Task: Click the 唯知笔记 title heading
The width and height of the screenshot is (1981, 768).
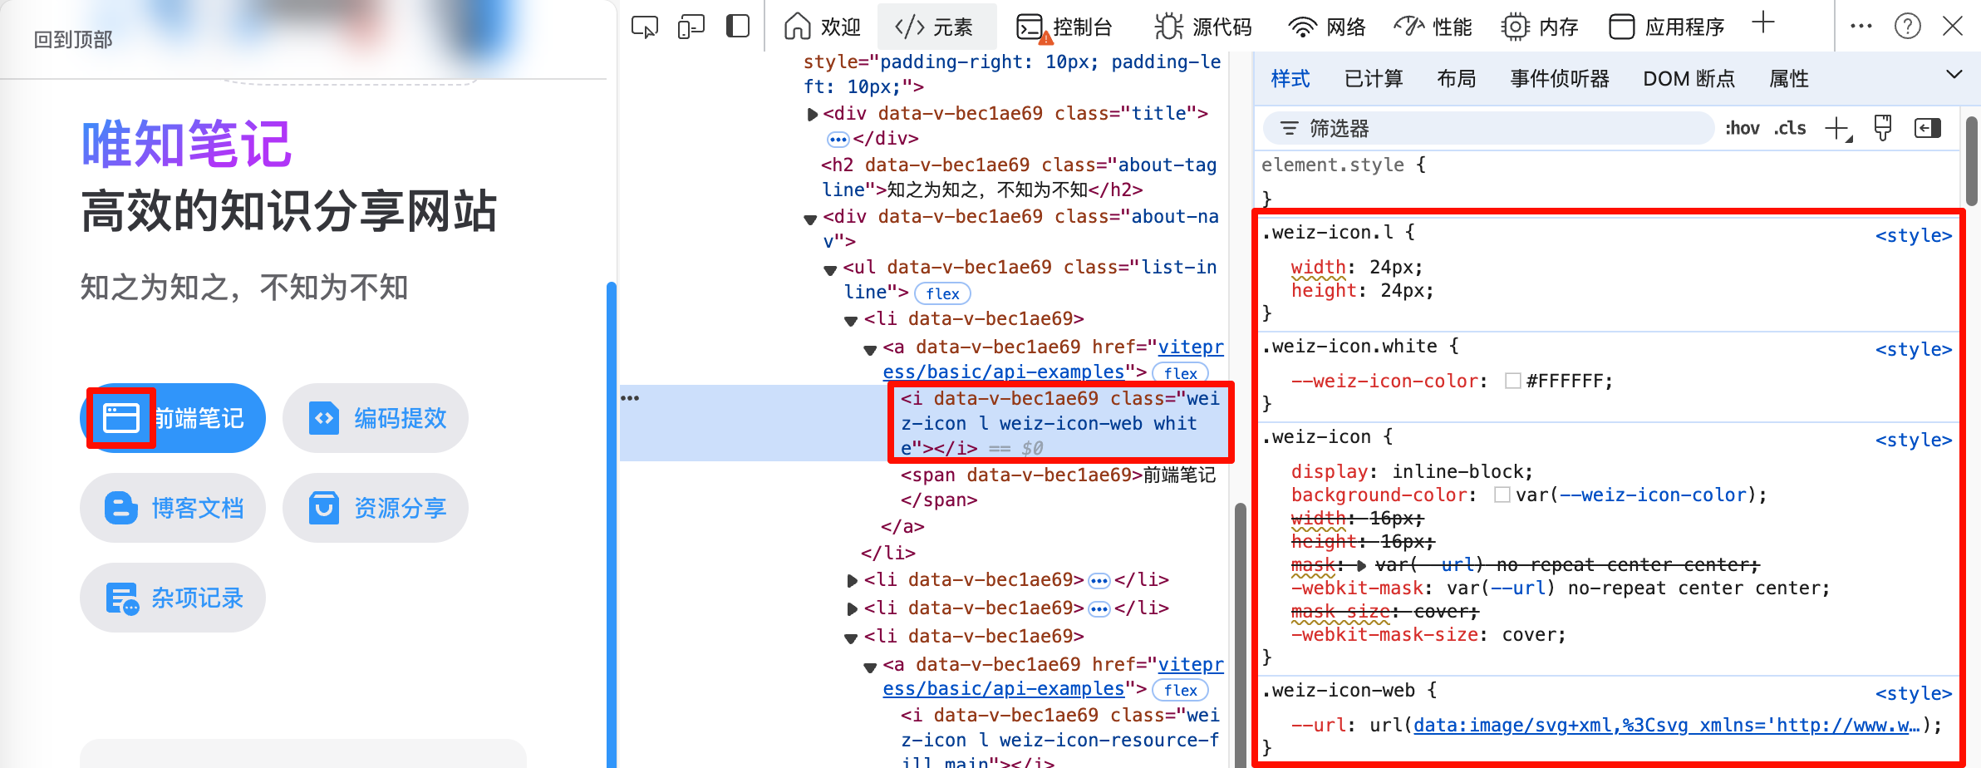Action: click(x=186, y=145)
